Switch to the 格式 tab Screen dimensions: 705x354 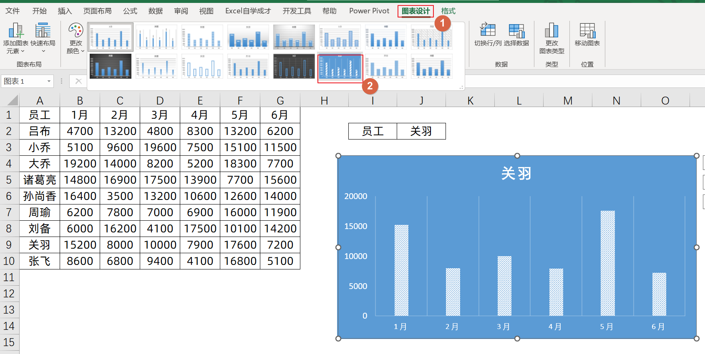pyautogui.click(x=448, y=11)
